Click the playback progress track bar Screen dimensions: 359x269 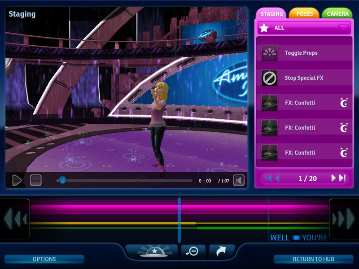pos(124,181)
